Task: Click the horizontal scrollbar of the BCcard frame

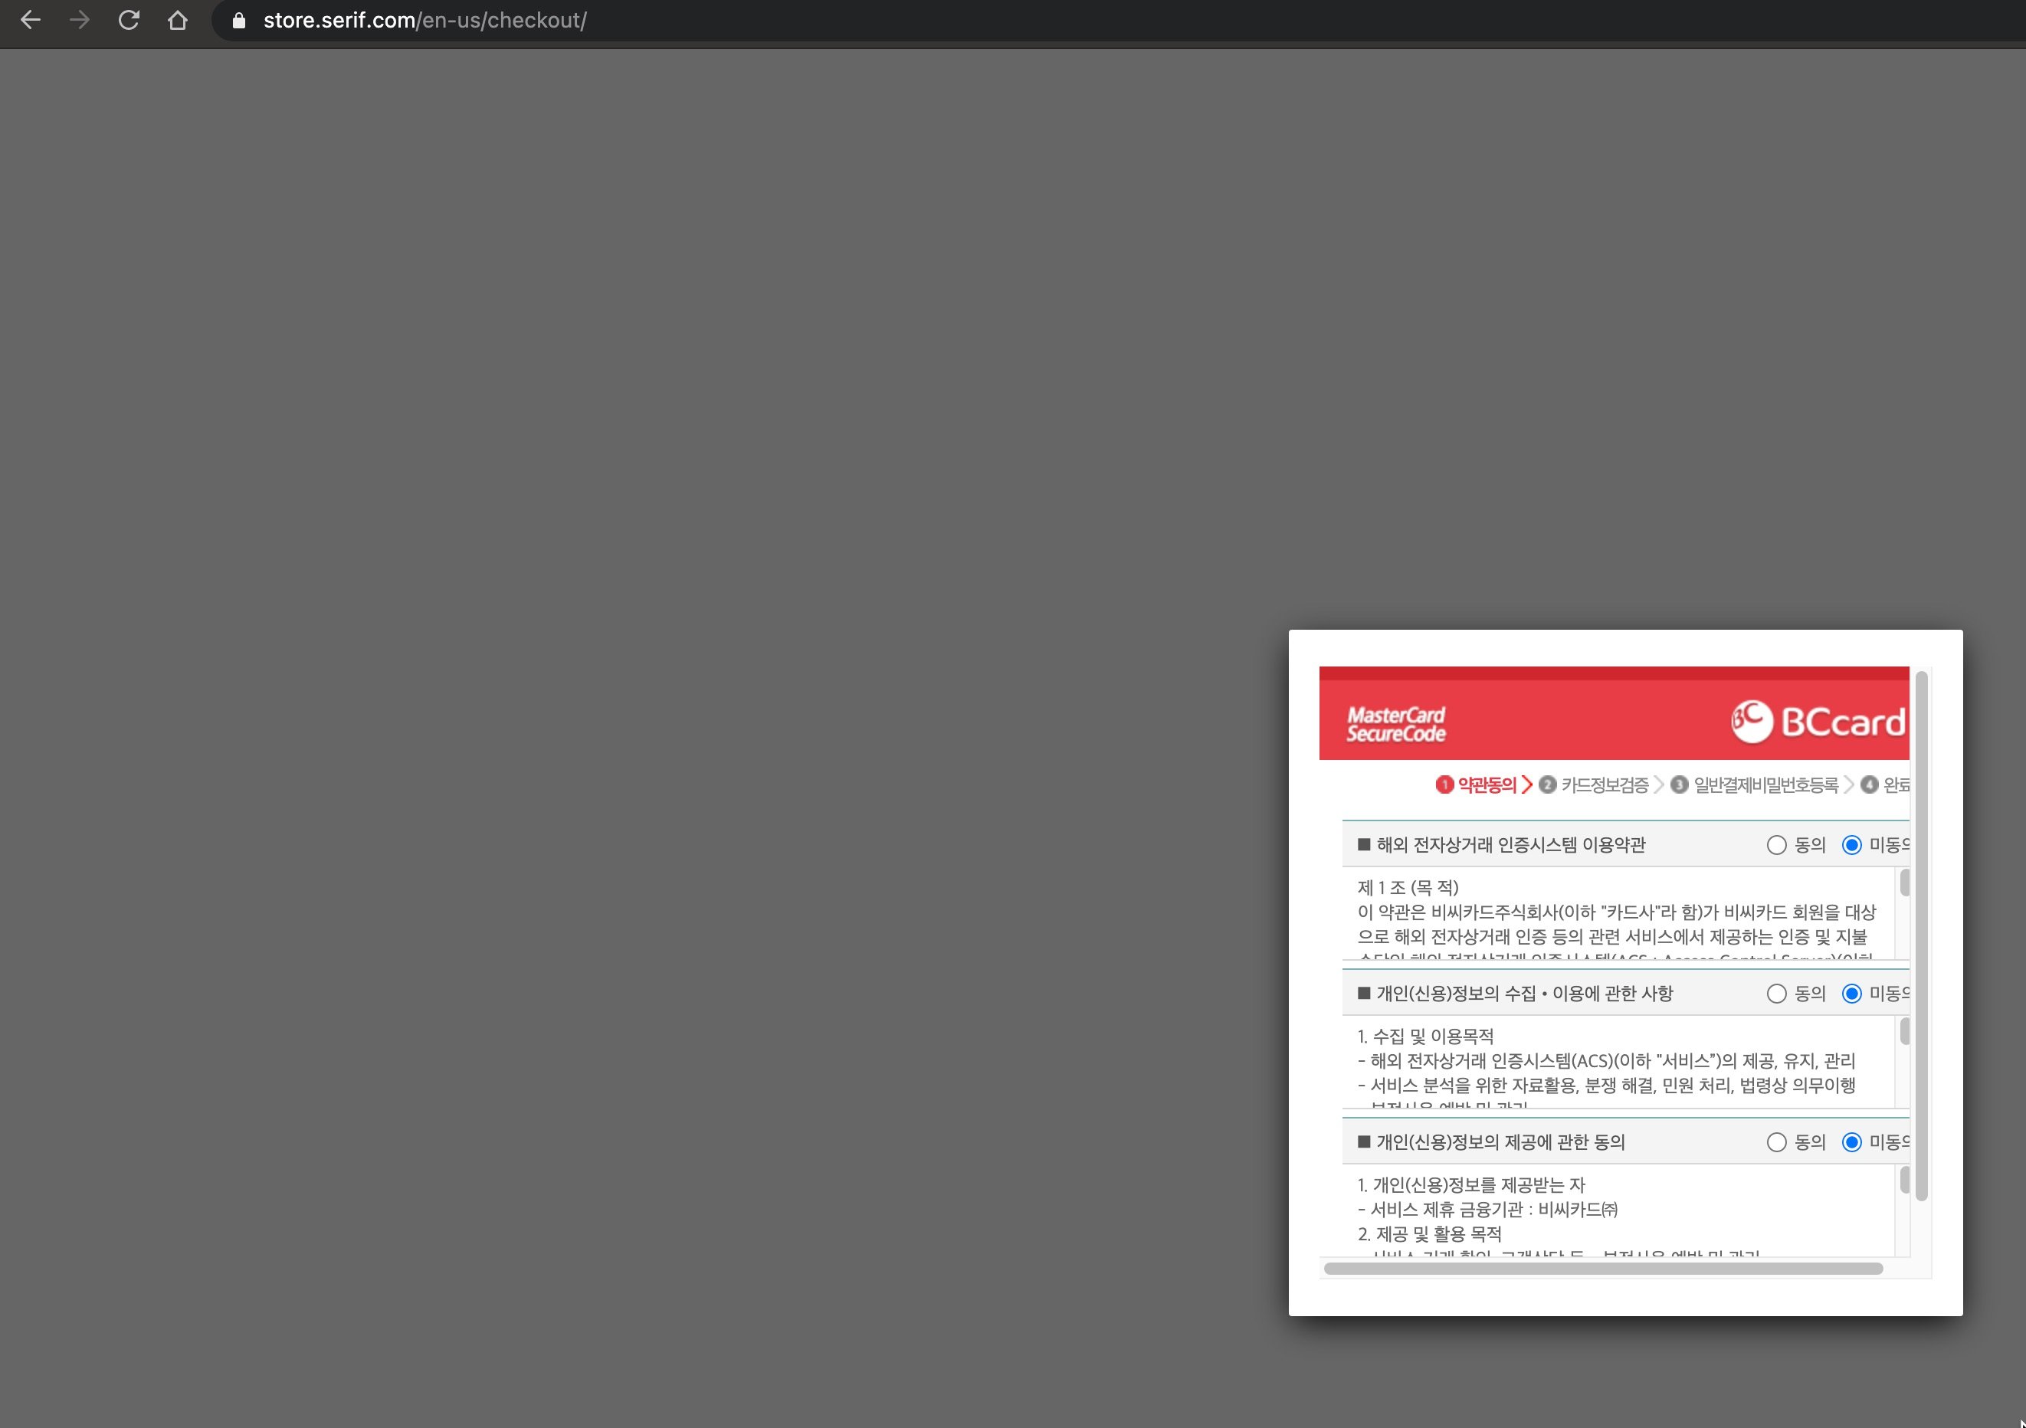Action: [x=1603, y=1269]
